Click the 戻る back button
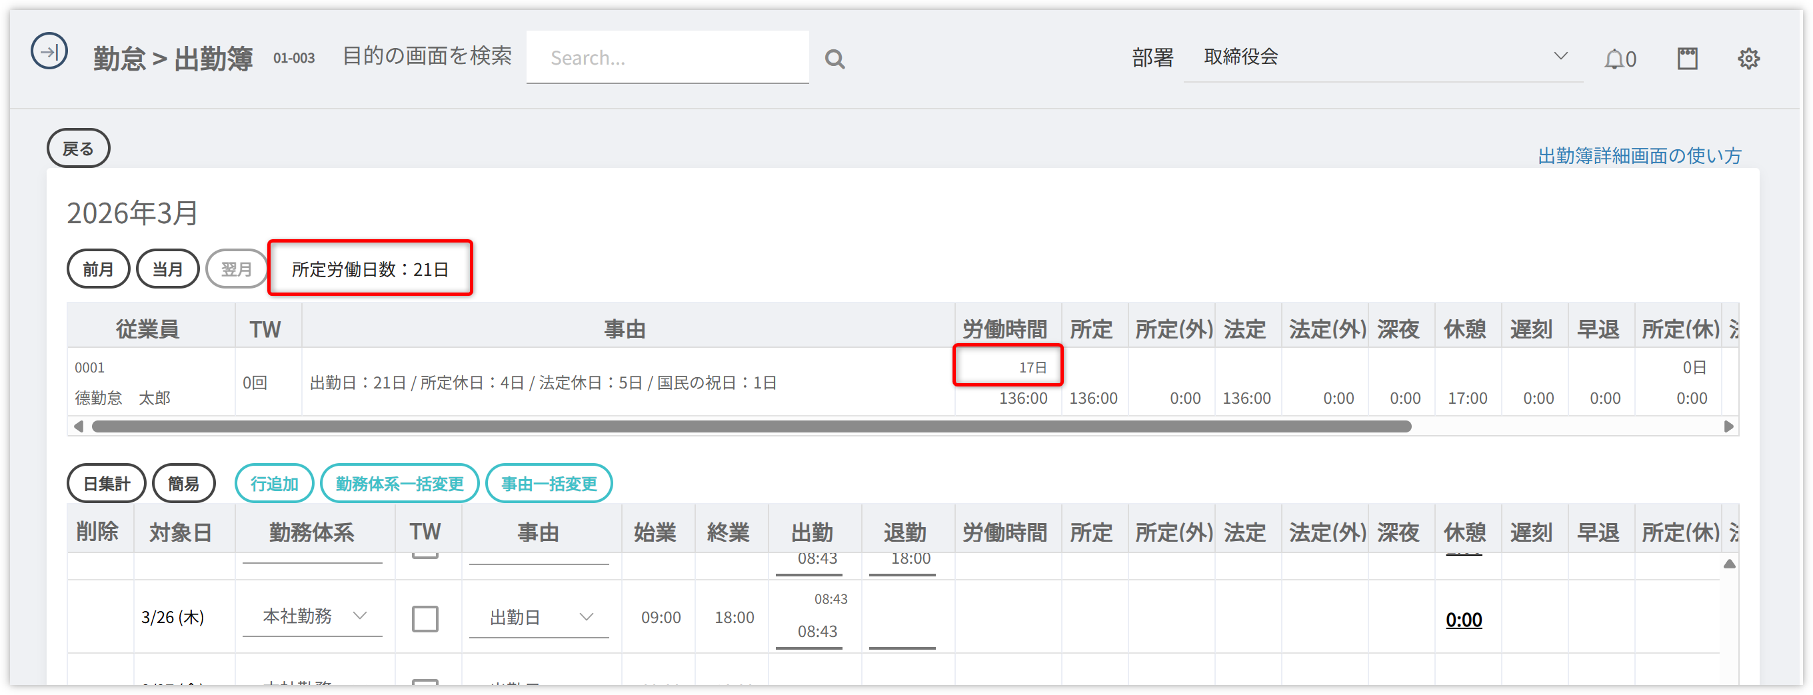 [78, 149]
